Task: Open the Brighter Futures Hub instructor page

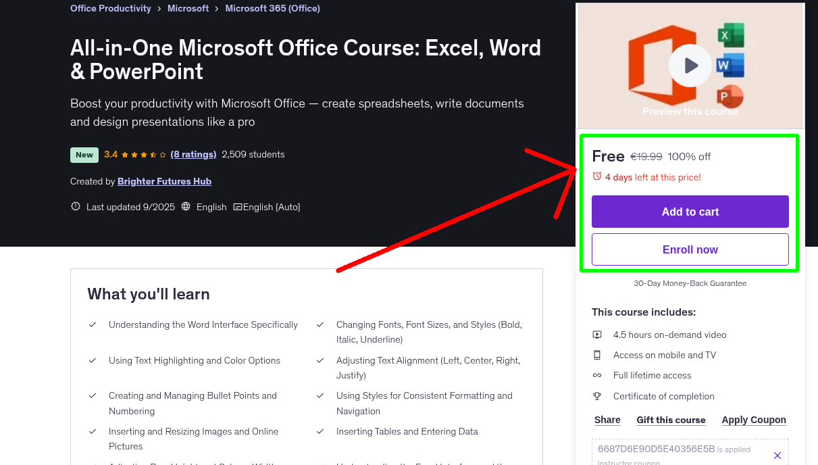Action: [164, 181]
